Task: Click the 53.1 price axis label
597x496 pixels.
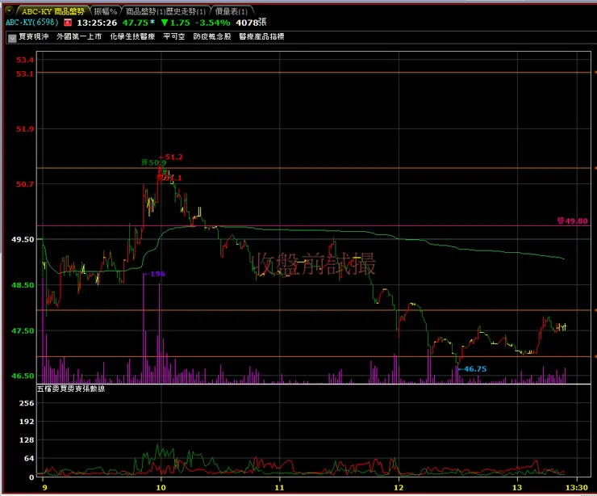Action: click(x=25, y=74)
